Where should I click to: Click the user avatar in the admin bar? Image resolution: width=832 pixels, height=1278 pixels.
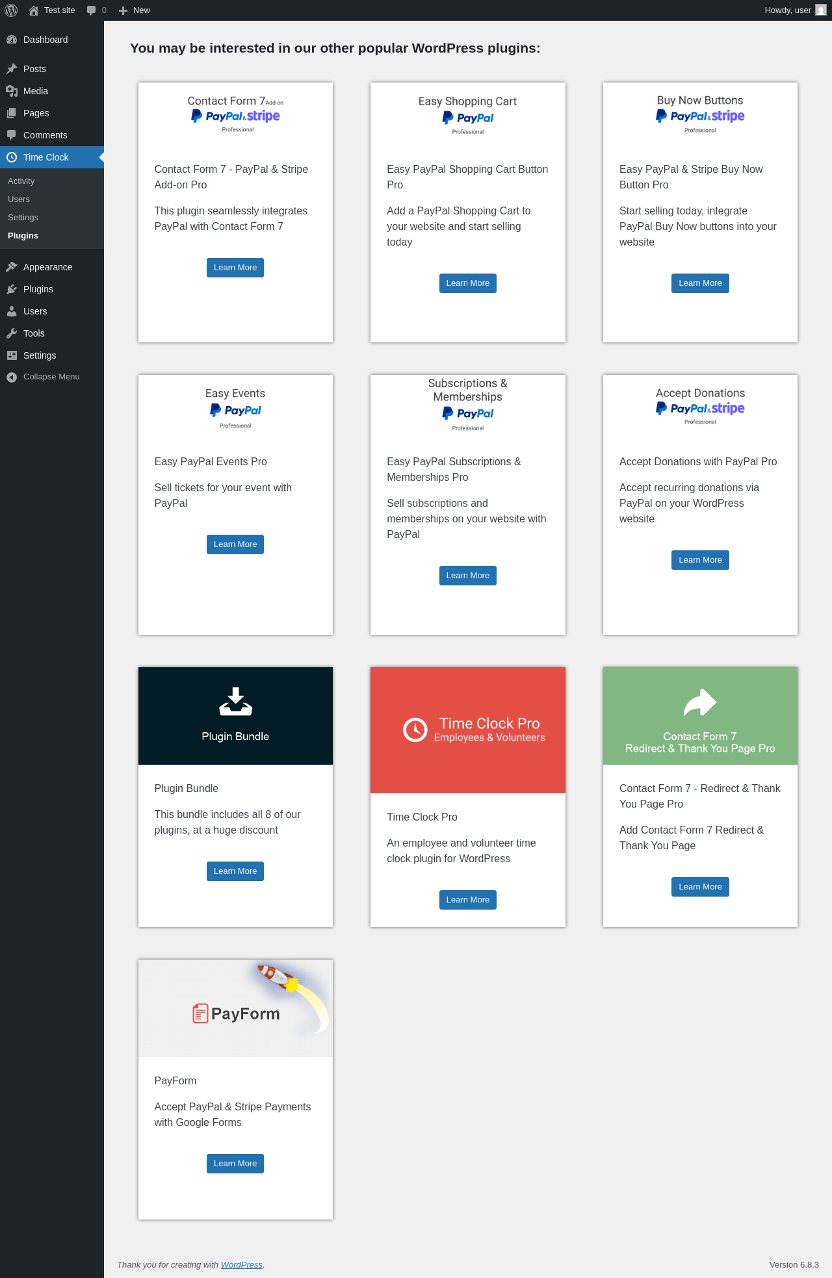[821, 10]
